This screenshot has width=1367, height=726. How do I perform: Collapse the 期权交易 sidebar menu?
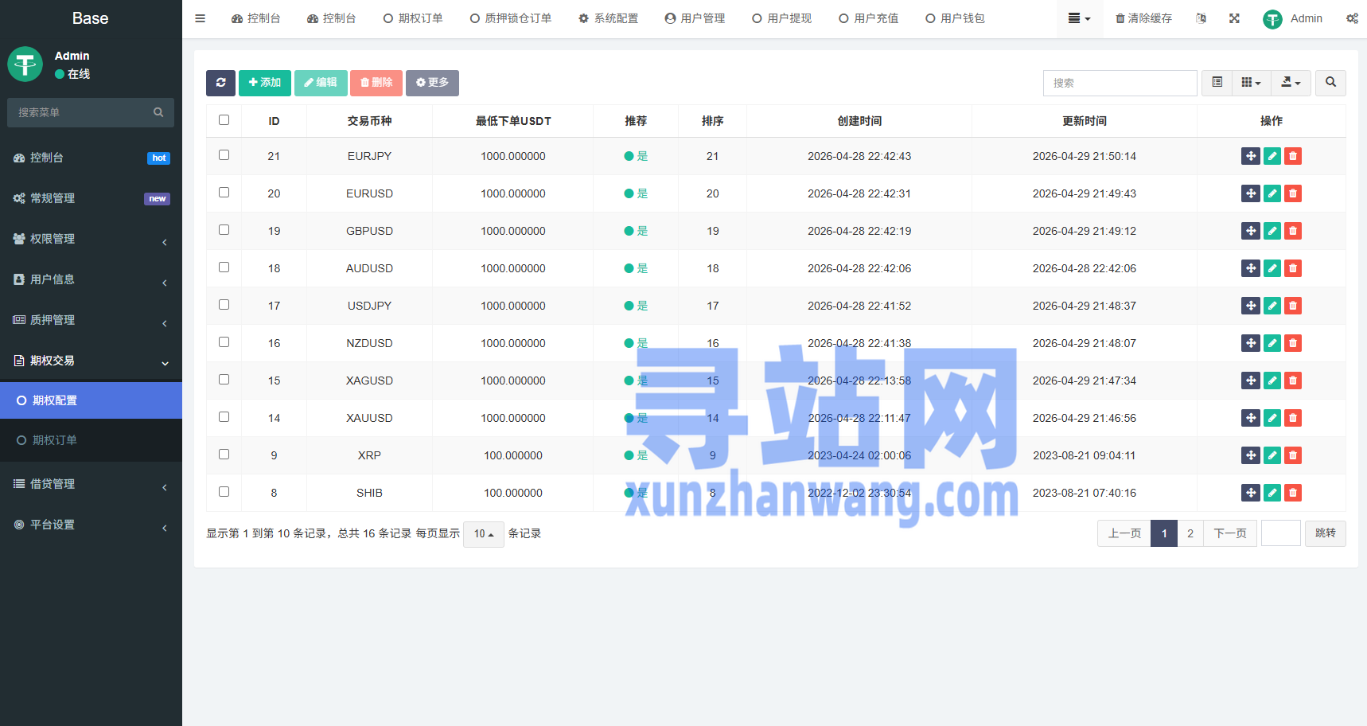[91, 361]
